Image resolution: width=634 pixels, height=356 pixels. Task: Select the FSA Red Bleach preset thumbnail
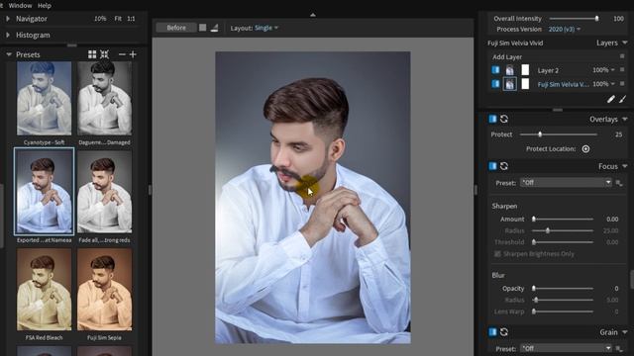click(44, 290)
